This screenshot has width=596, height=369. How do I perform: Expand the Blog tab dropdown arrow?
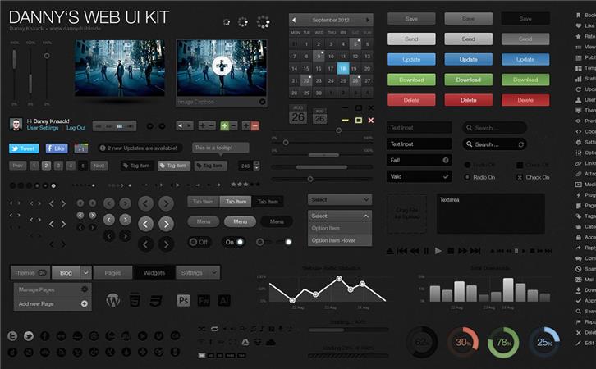click(x=85, y=272)
